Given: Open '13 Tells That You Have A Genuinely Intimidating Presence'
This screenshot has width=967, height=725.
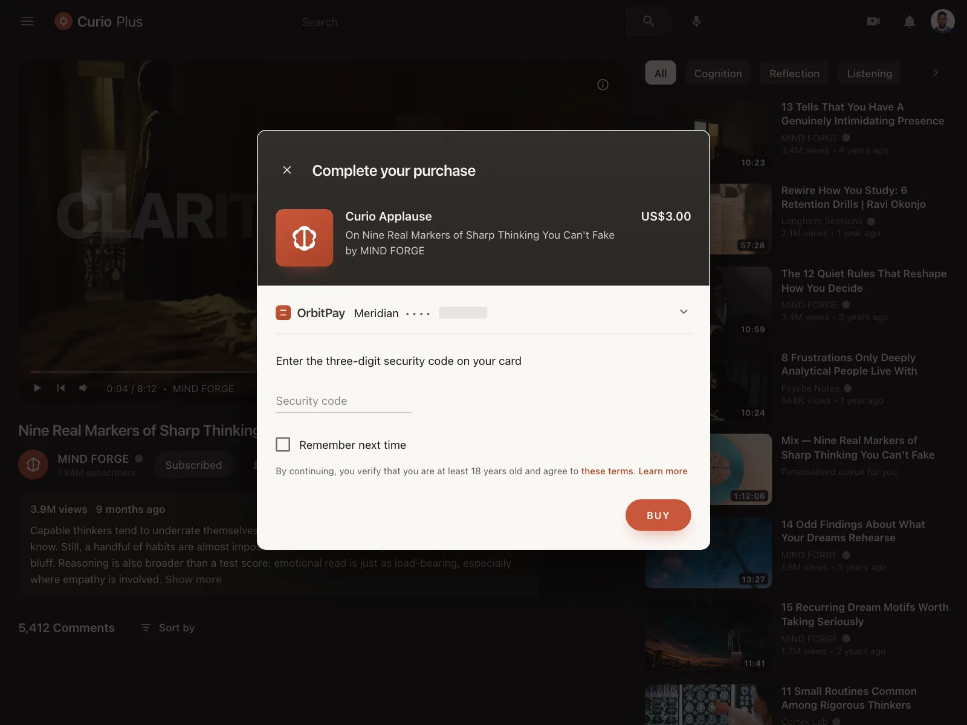Looking at the screenshot, I should [x=862, y=114].
